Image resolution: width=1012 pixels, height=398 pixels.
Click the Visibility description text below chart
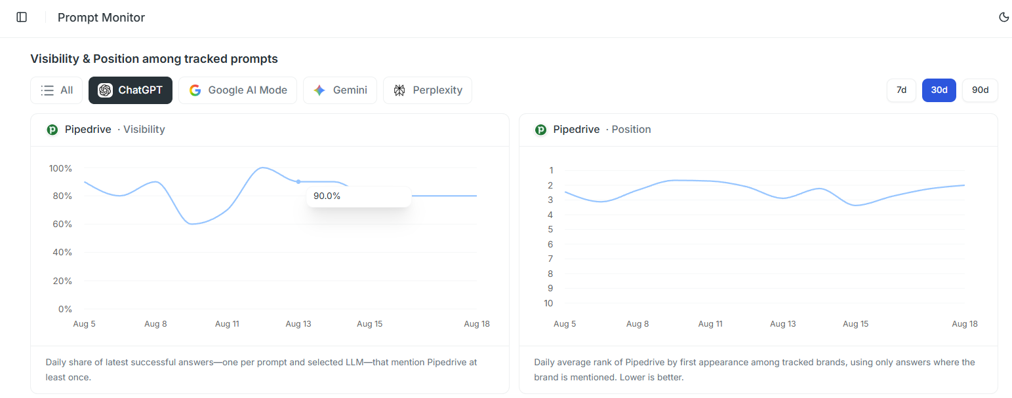point(261,370)
